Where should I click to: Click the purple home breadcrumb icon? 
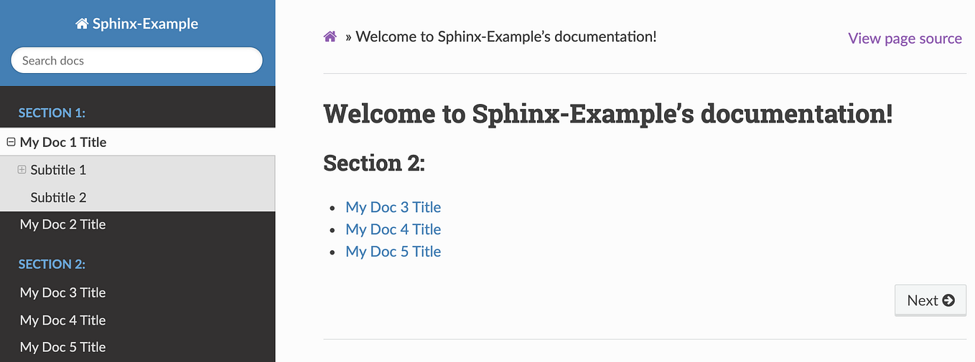tap(330, 37)
